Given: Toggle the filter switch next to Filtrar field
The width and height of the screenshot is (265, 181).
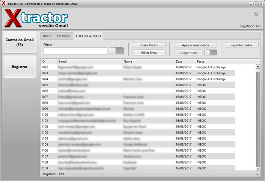Looking at the screenshot, I should (116, 51).
